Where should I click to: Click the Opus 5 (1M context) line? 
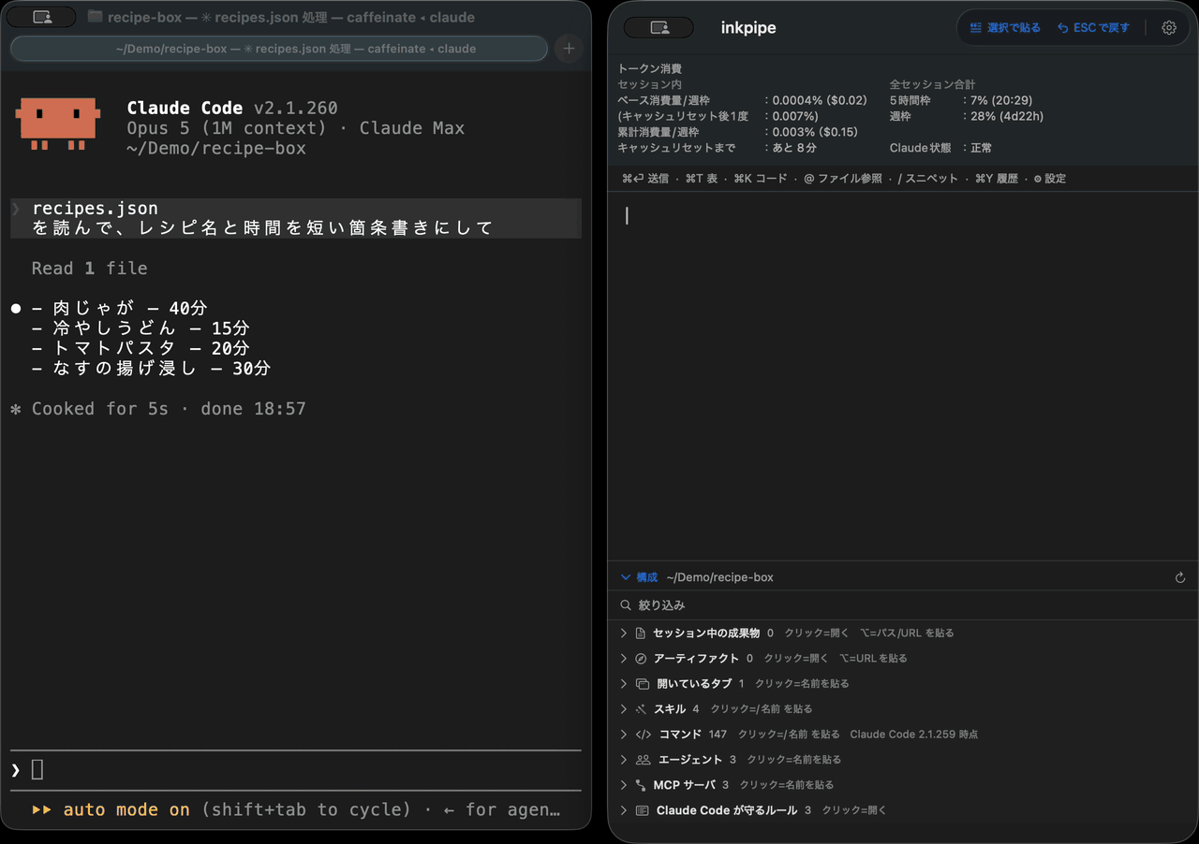click(296, 128)
